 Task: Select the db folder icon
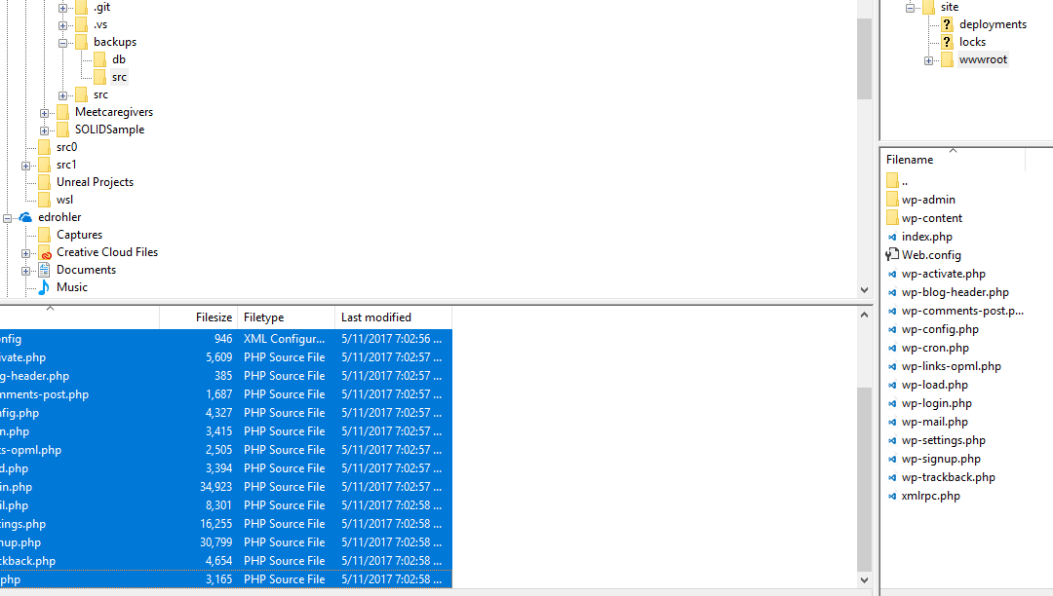pos(99,59)
